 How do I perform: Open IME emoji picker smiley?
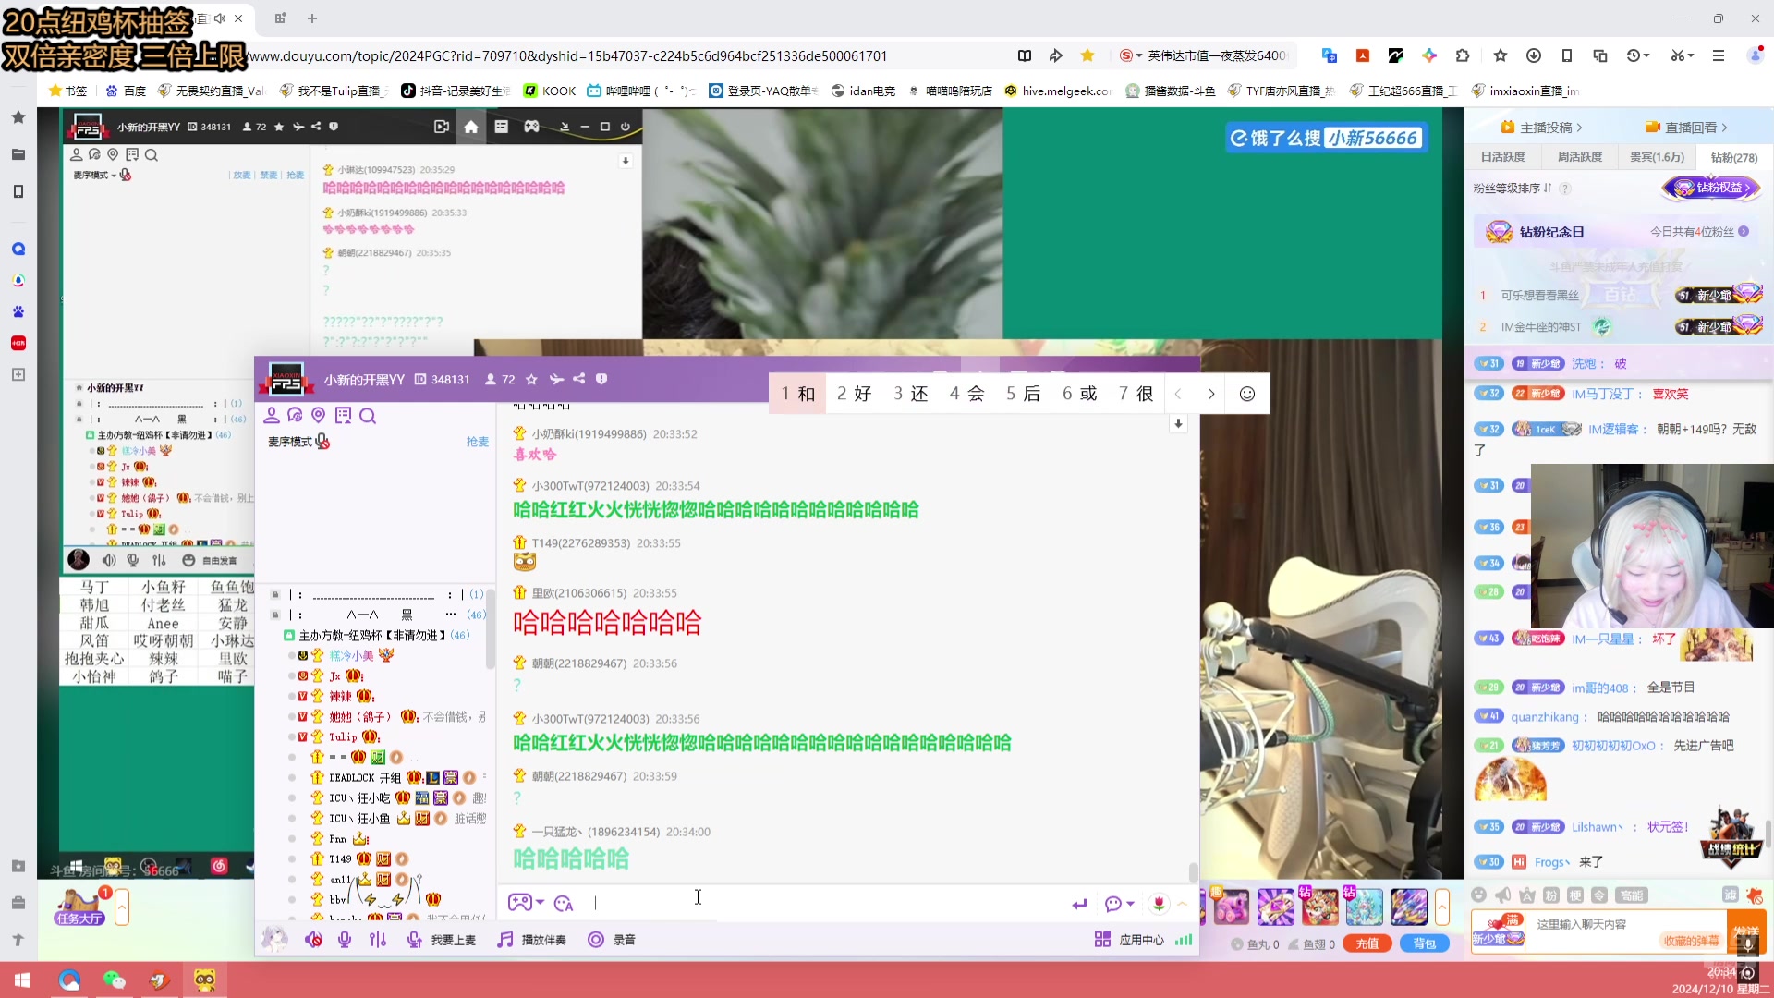1247,394
